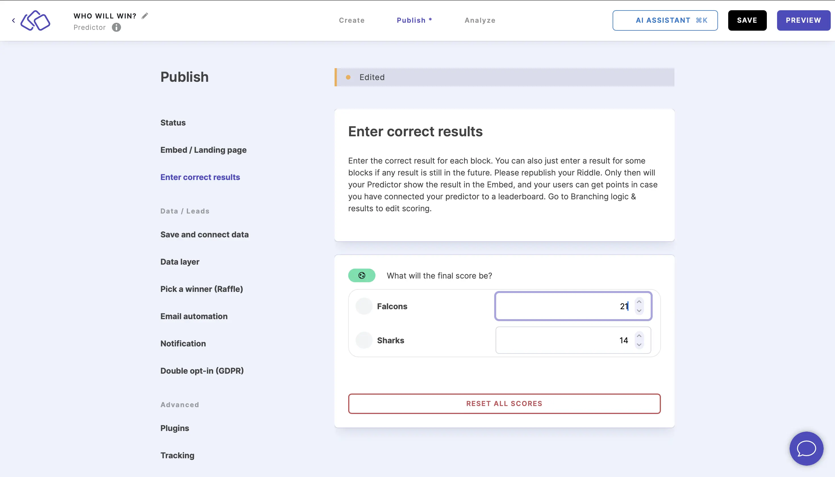Click the AI Assistant icon button
This screenshot has width=835, height=477.
coord(665,20)
